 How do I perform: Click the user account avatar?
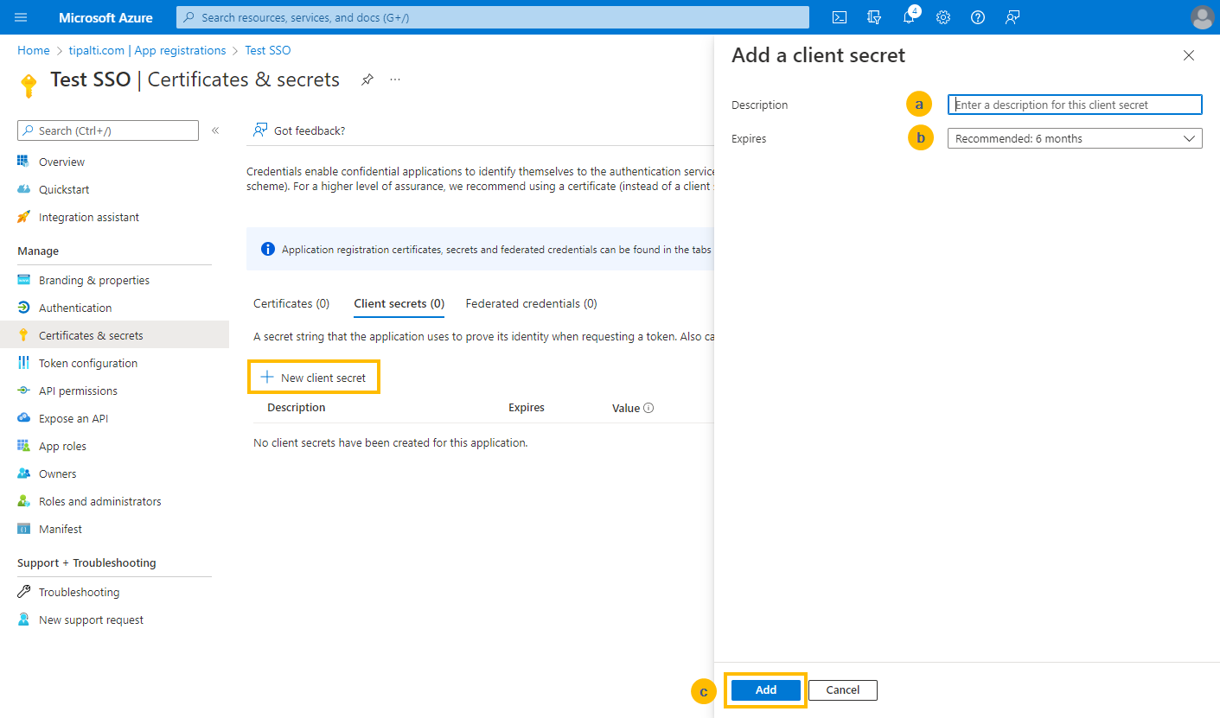(1202, 17)
